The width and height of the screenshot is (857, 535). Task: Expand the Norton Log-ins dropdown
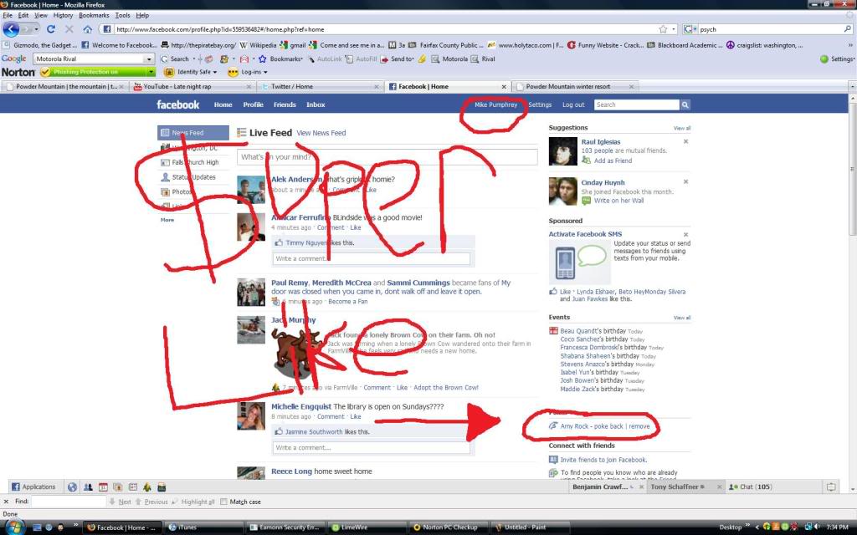coord(265,72)
